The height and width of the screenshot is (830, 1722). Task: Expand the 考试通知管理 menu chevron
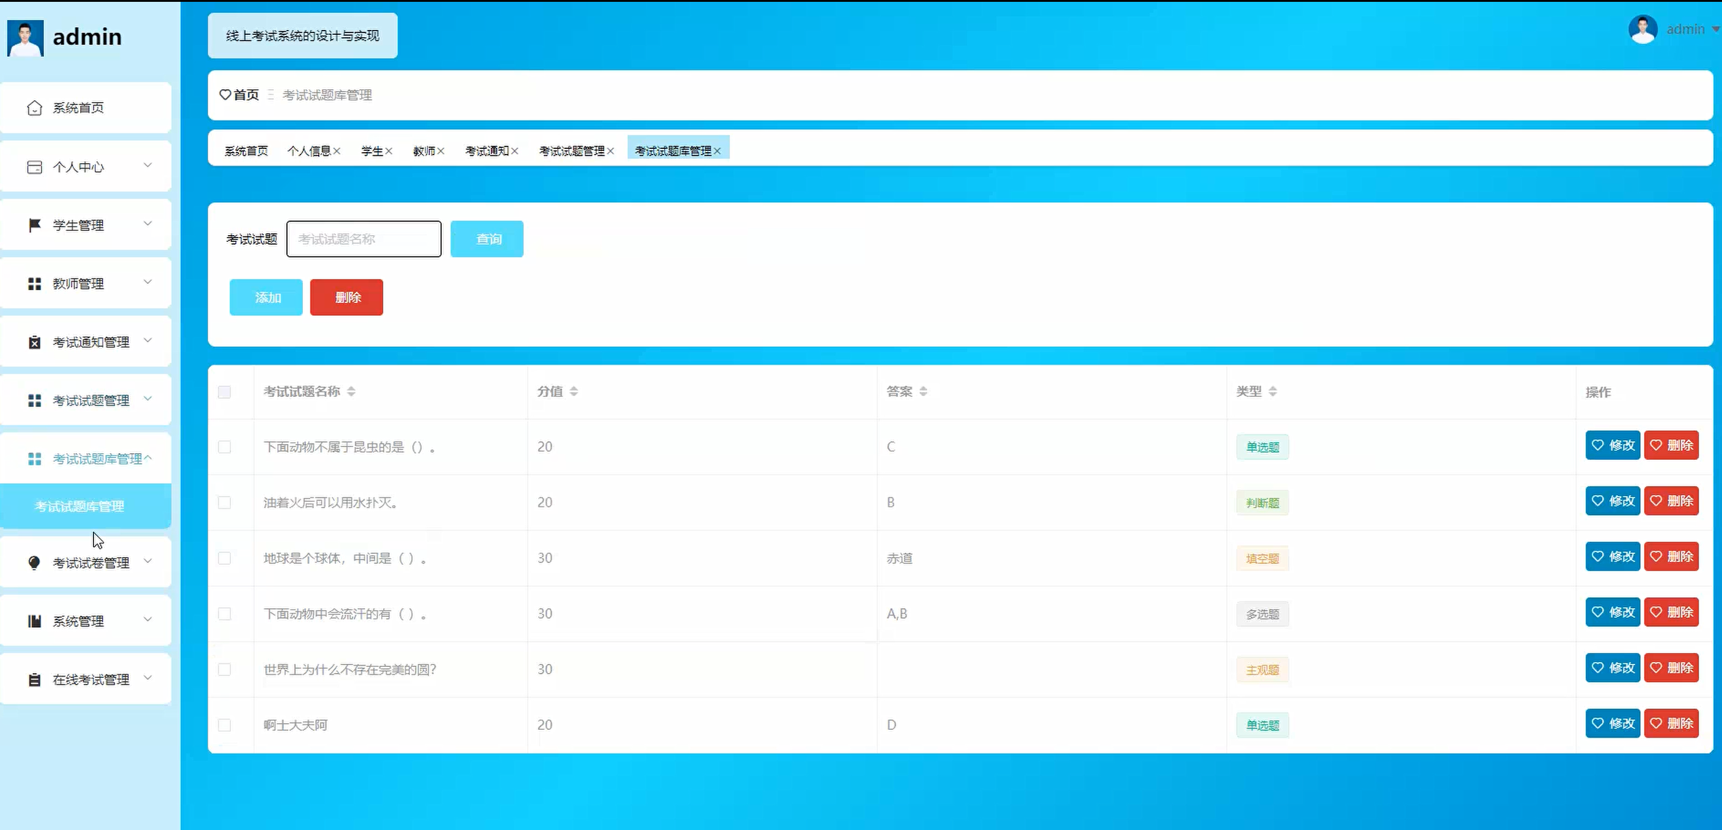(148, 340)
